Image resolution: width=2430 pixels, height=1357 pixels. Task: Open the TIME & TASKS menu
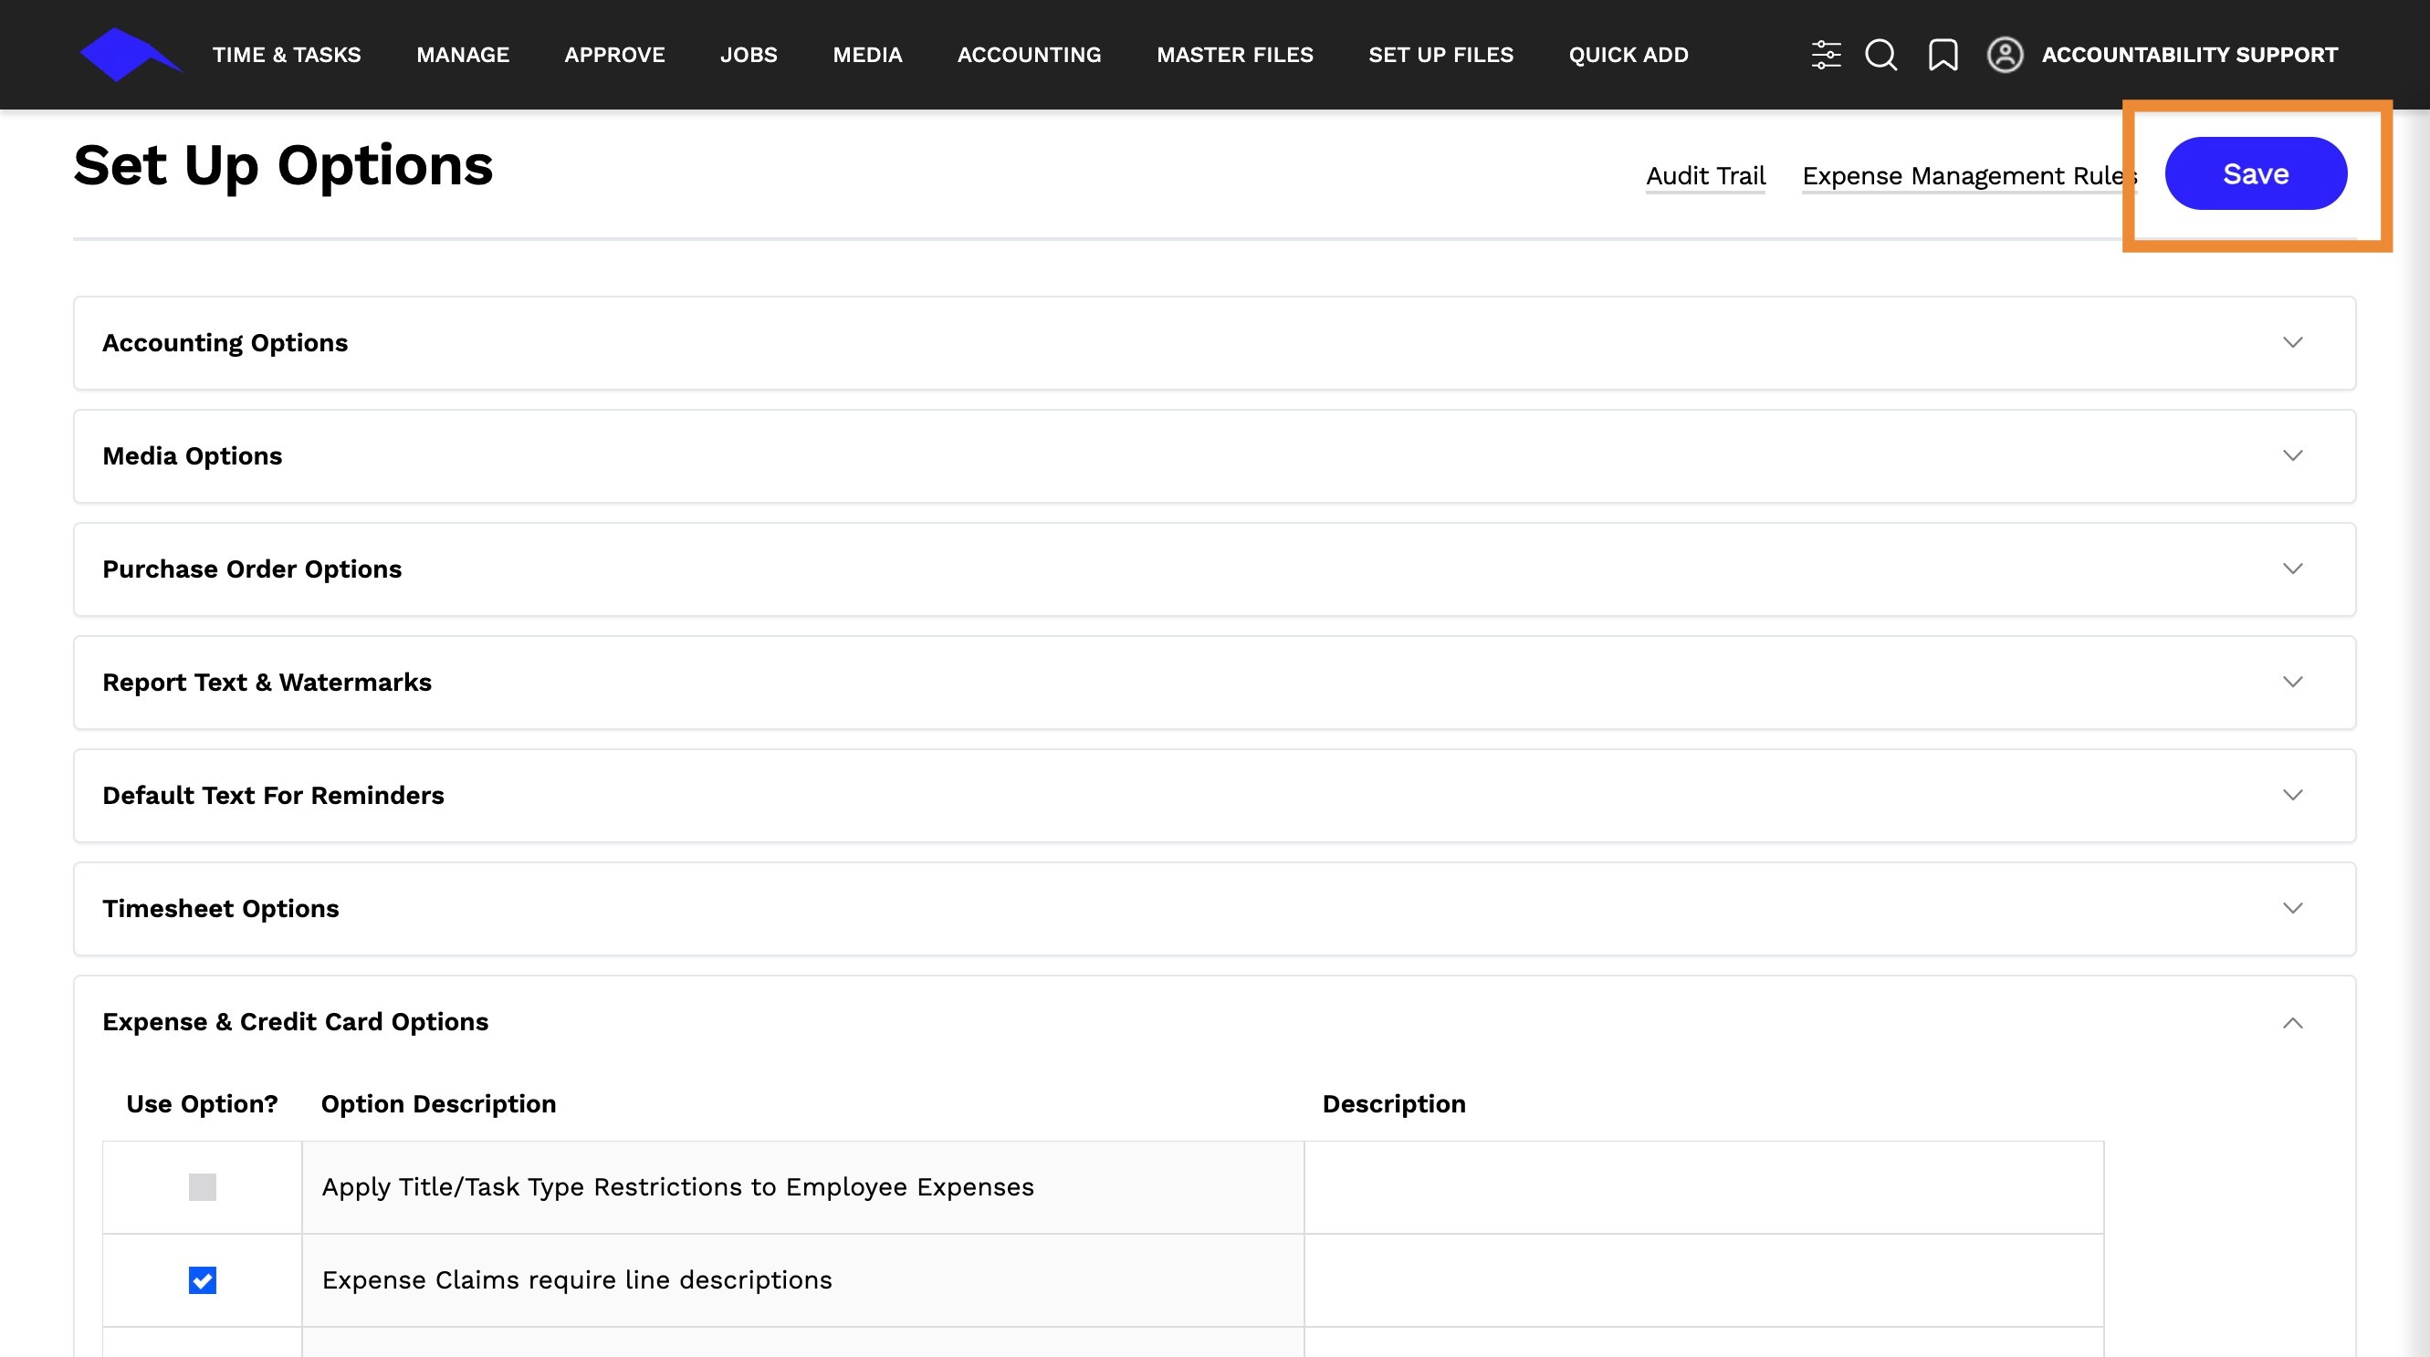[x=287, y=55]
